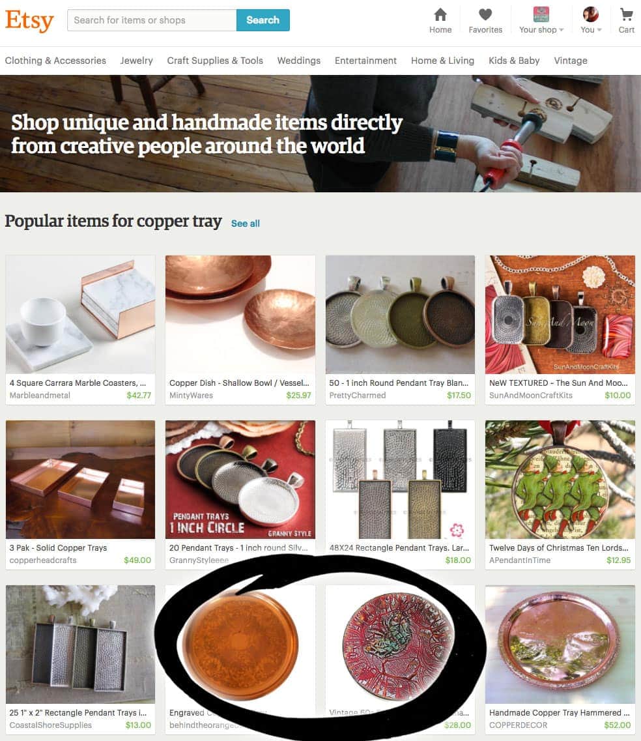Select the Vintage category
This screenshot has height=741, width=641.
pos(571,61)
